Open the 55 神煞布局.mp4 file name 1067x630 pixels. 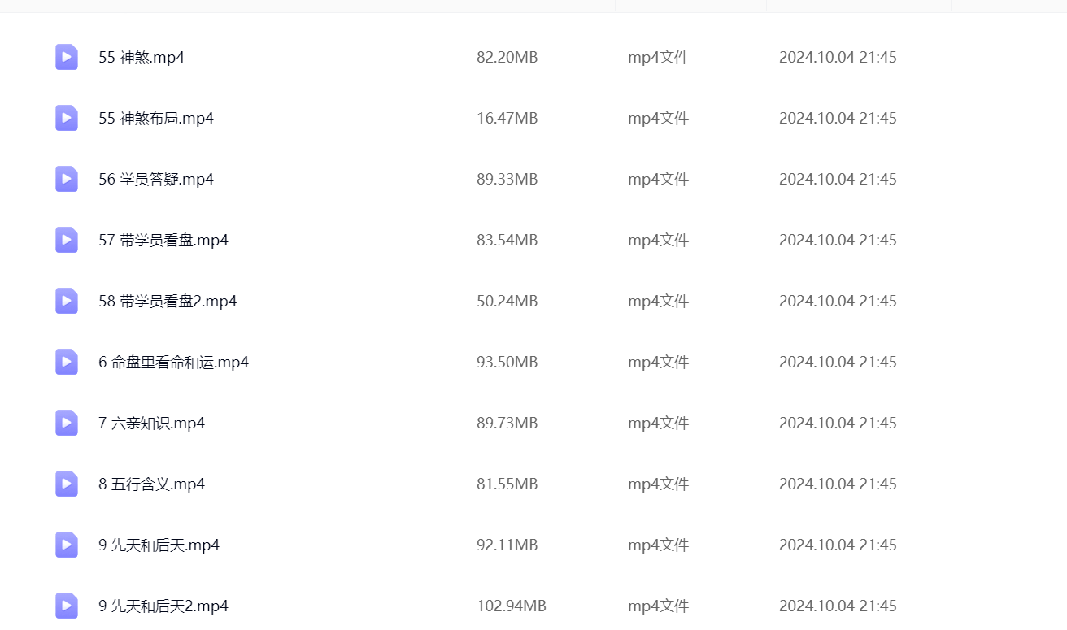[x=156, y=119]
